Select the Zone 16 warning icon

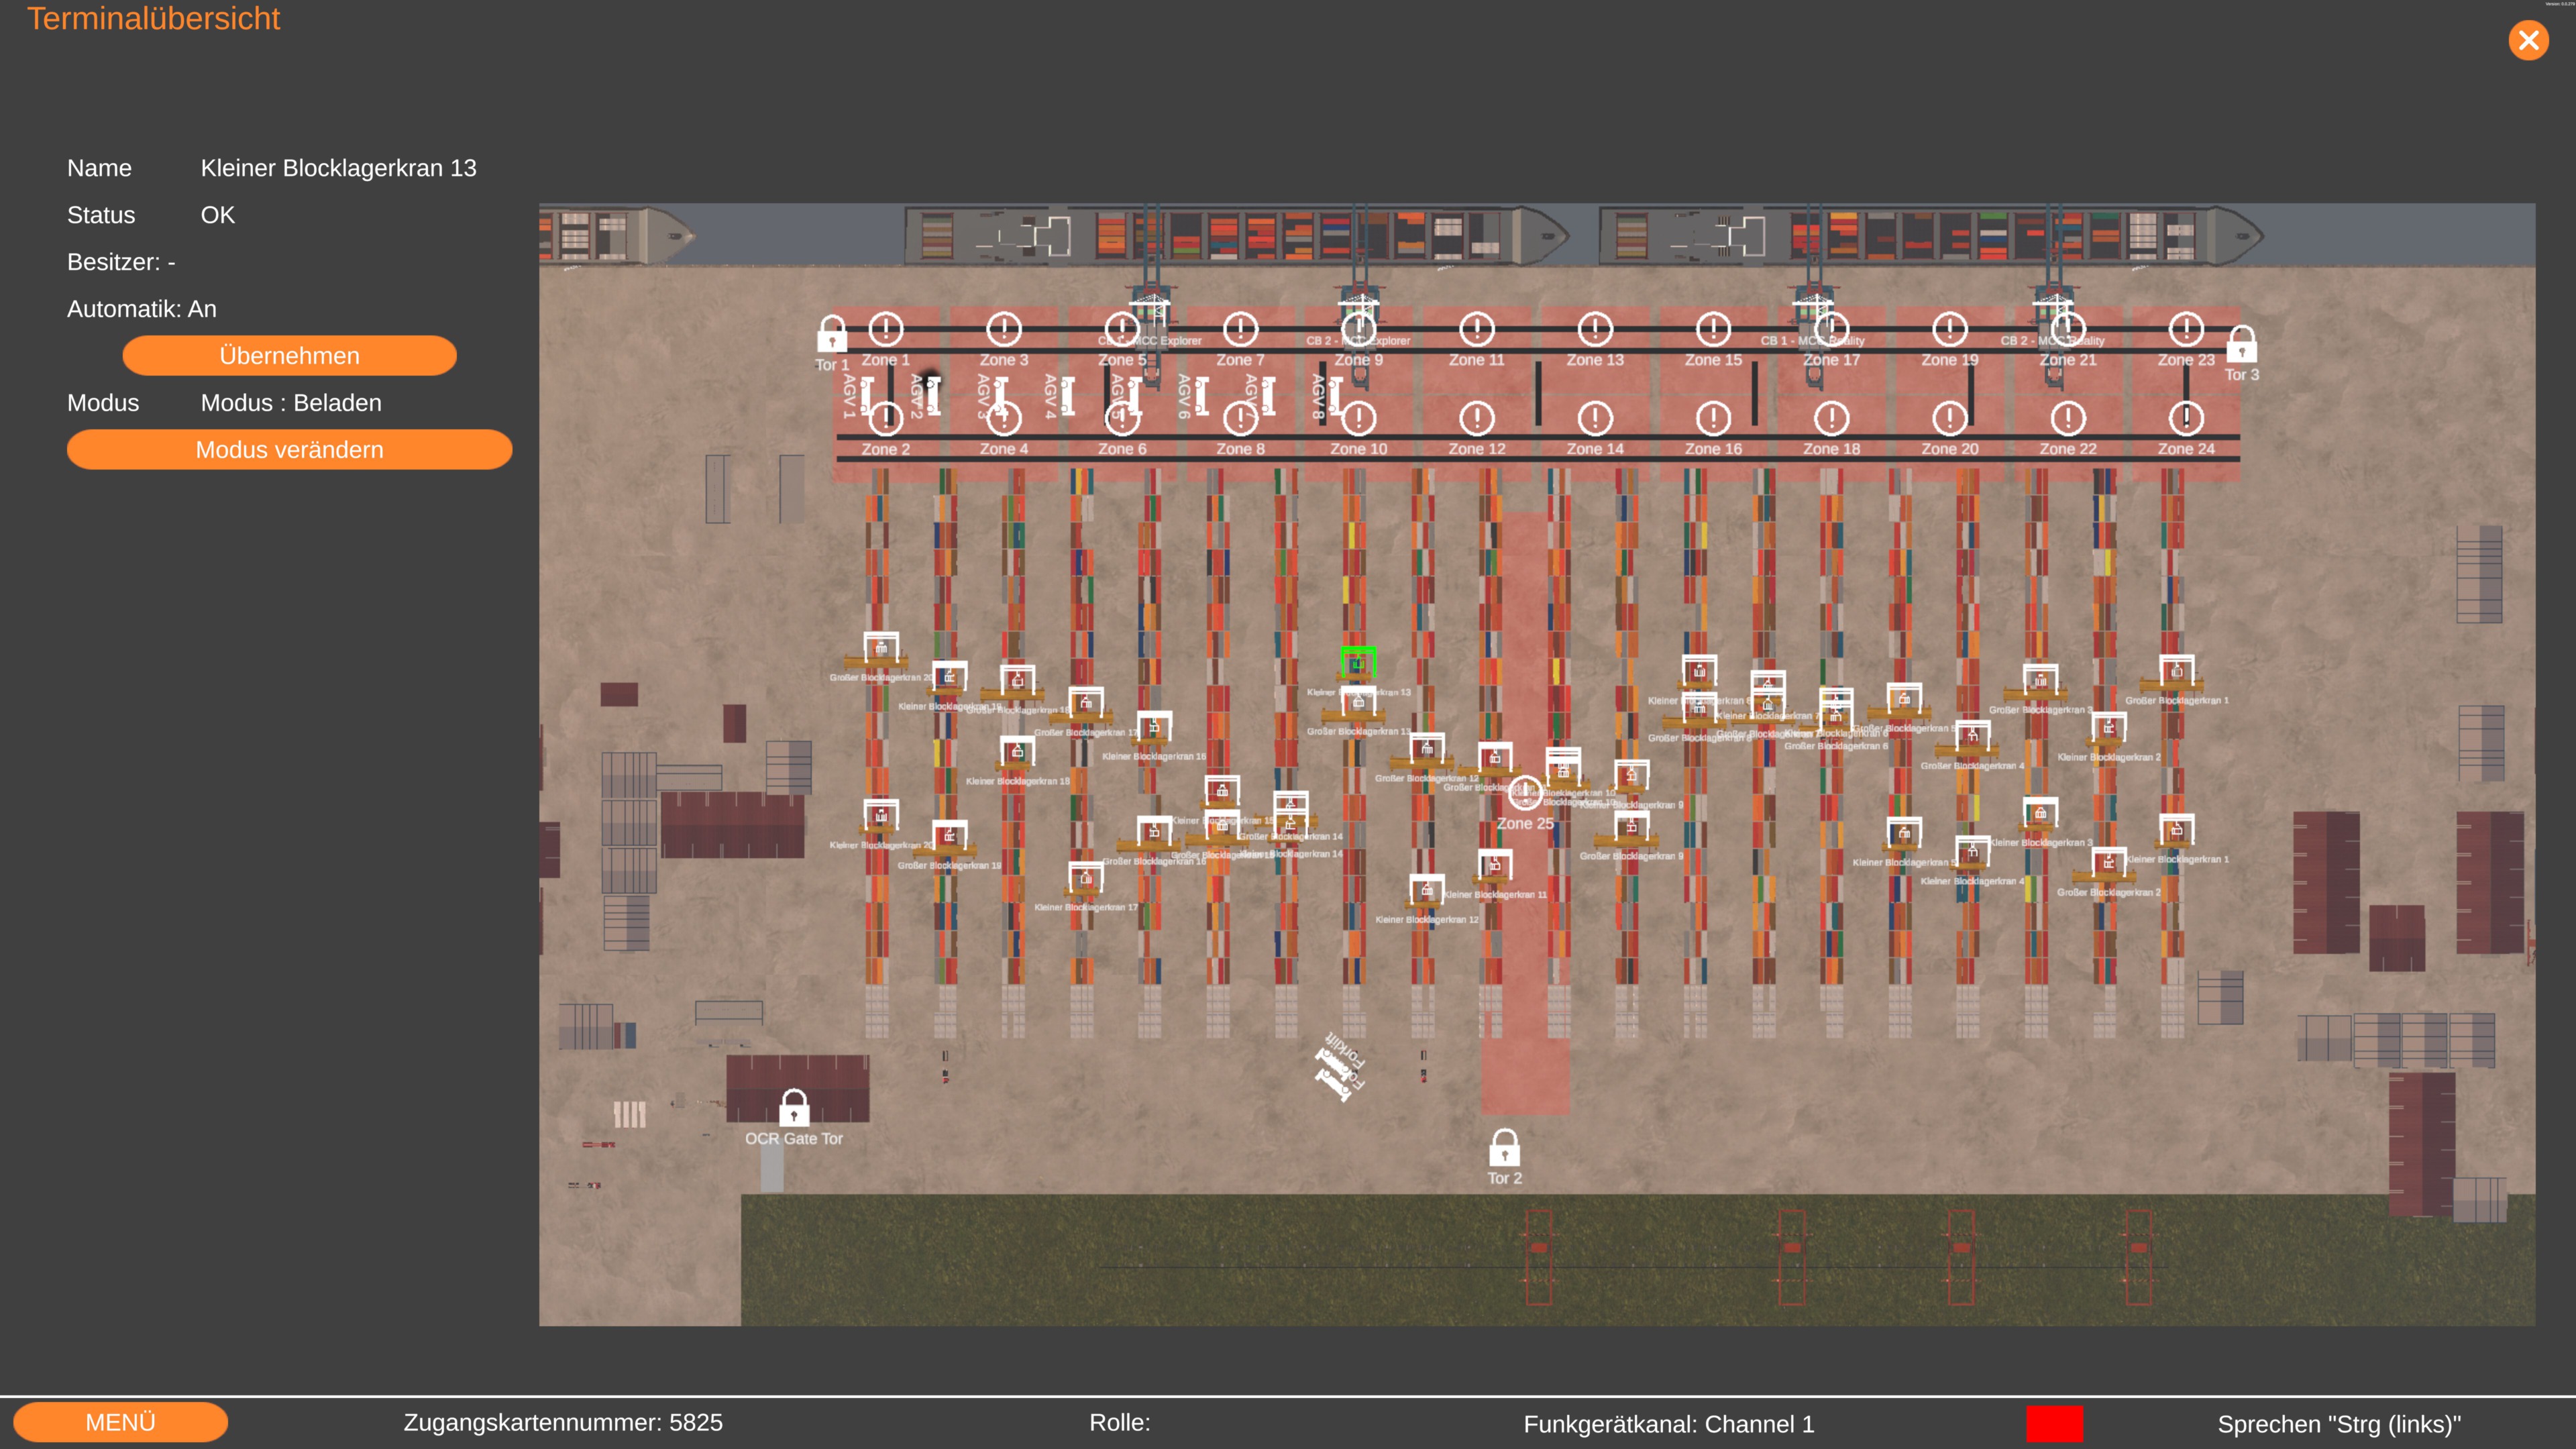(x=1713, y=418)
